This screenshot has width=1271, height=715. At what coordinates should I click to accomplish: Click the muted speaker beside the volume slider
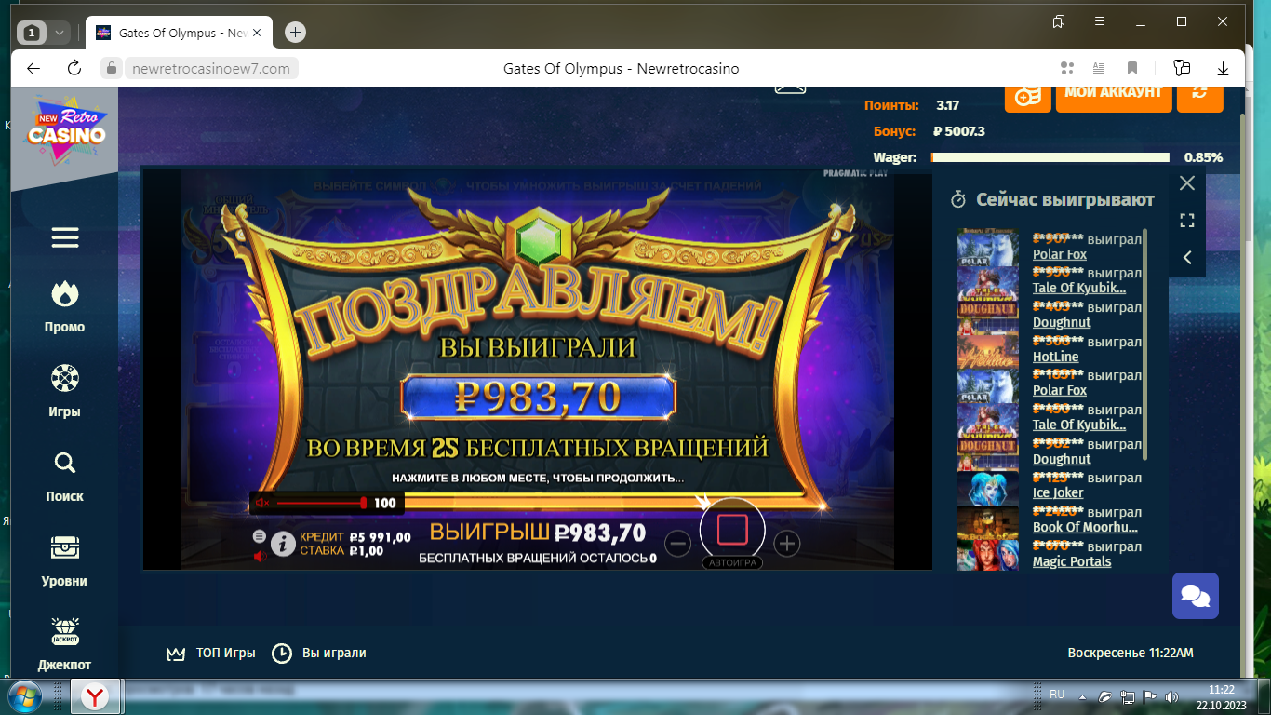(x=262, y=503)
